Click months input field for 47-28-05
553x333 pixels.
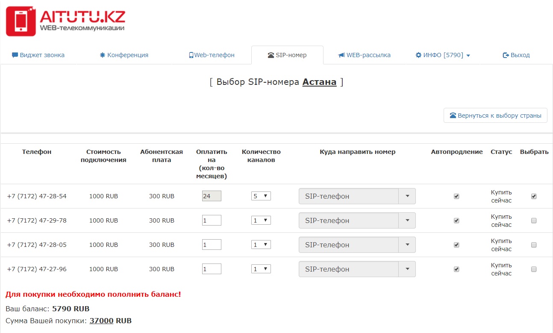[212, 245]
